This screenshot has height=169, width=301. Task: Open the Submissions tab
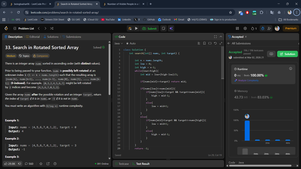point(71,37)
